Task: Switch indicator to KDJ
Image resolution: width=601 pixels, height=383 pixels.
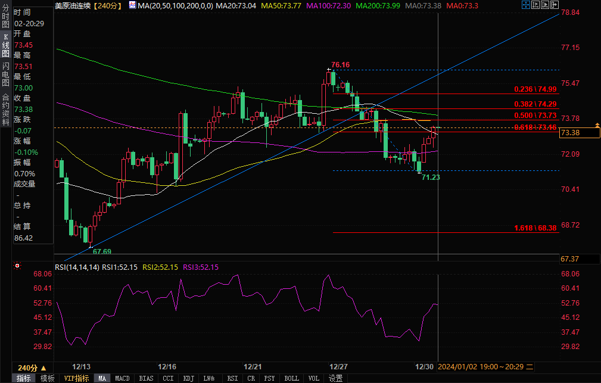Action: pyautogui.click(x=188, y=378)
